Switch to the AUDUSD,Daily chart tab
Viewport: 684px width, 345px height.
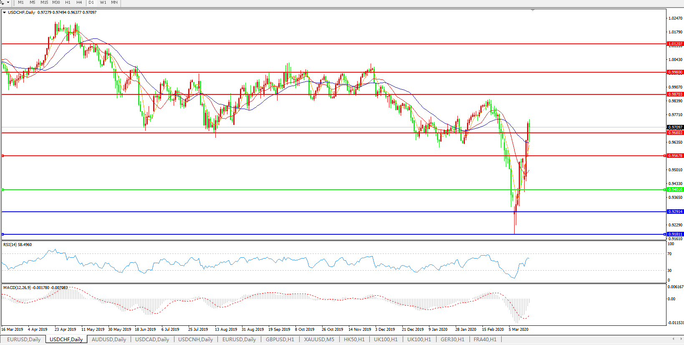click(x=109, y=340)
